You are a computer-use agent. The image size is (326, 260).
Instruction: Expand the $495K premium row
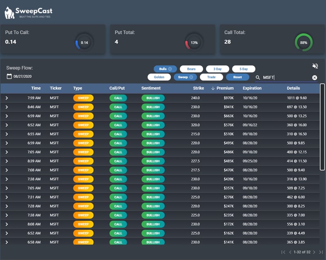7,143
